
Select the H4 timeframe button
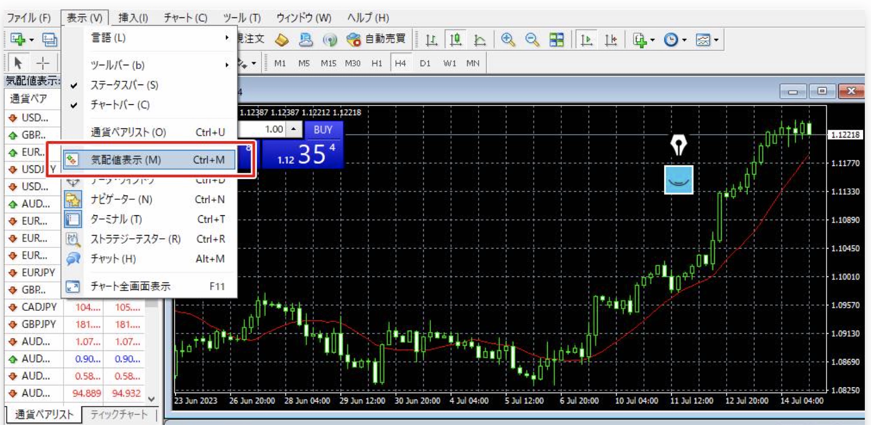pyautogui.click(x=400, y=63)
